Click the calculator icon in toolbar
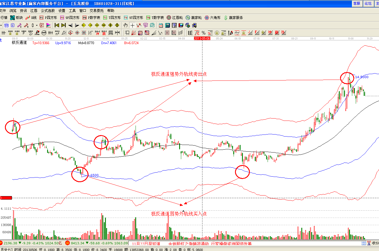The width and height of the screenshot is (379, 251). click(x=168, y=25)
